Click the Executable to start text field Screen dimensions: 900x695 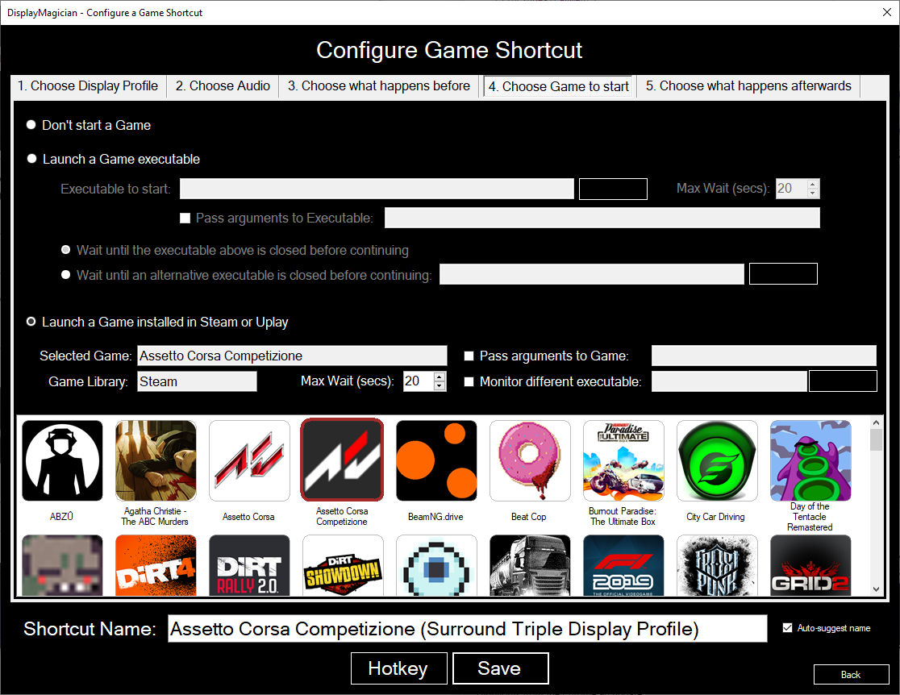[x=377, y=189]
